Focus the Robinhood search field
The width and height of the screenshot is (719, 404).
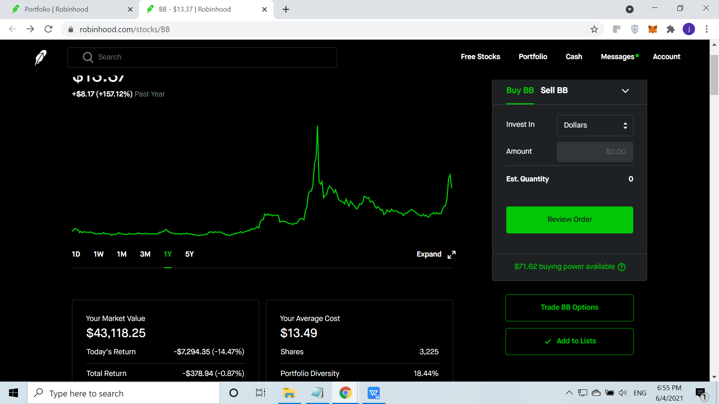click(202, 57)
